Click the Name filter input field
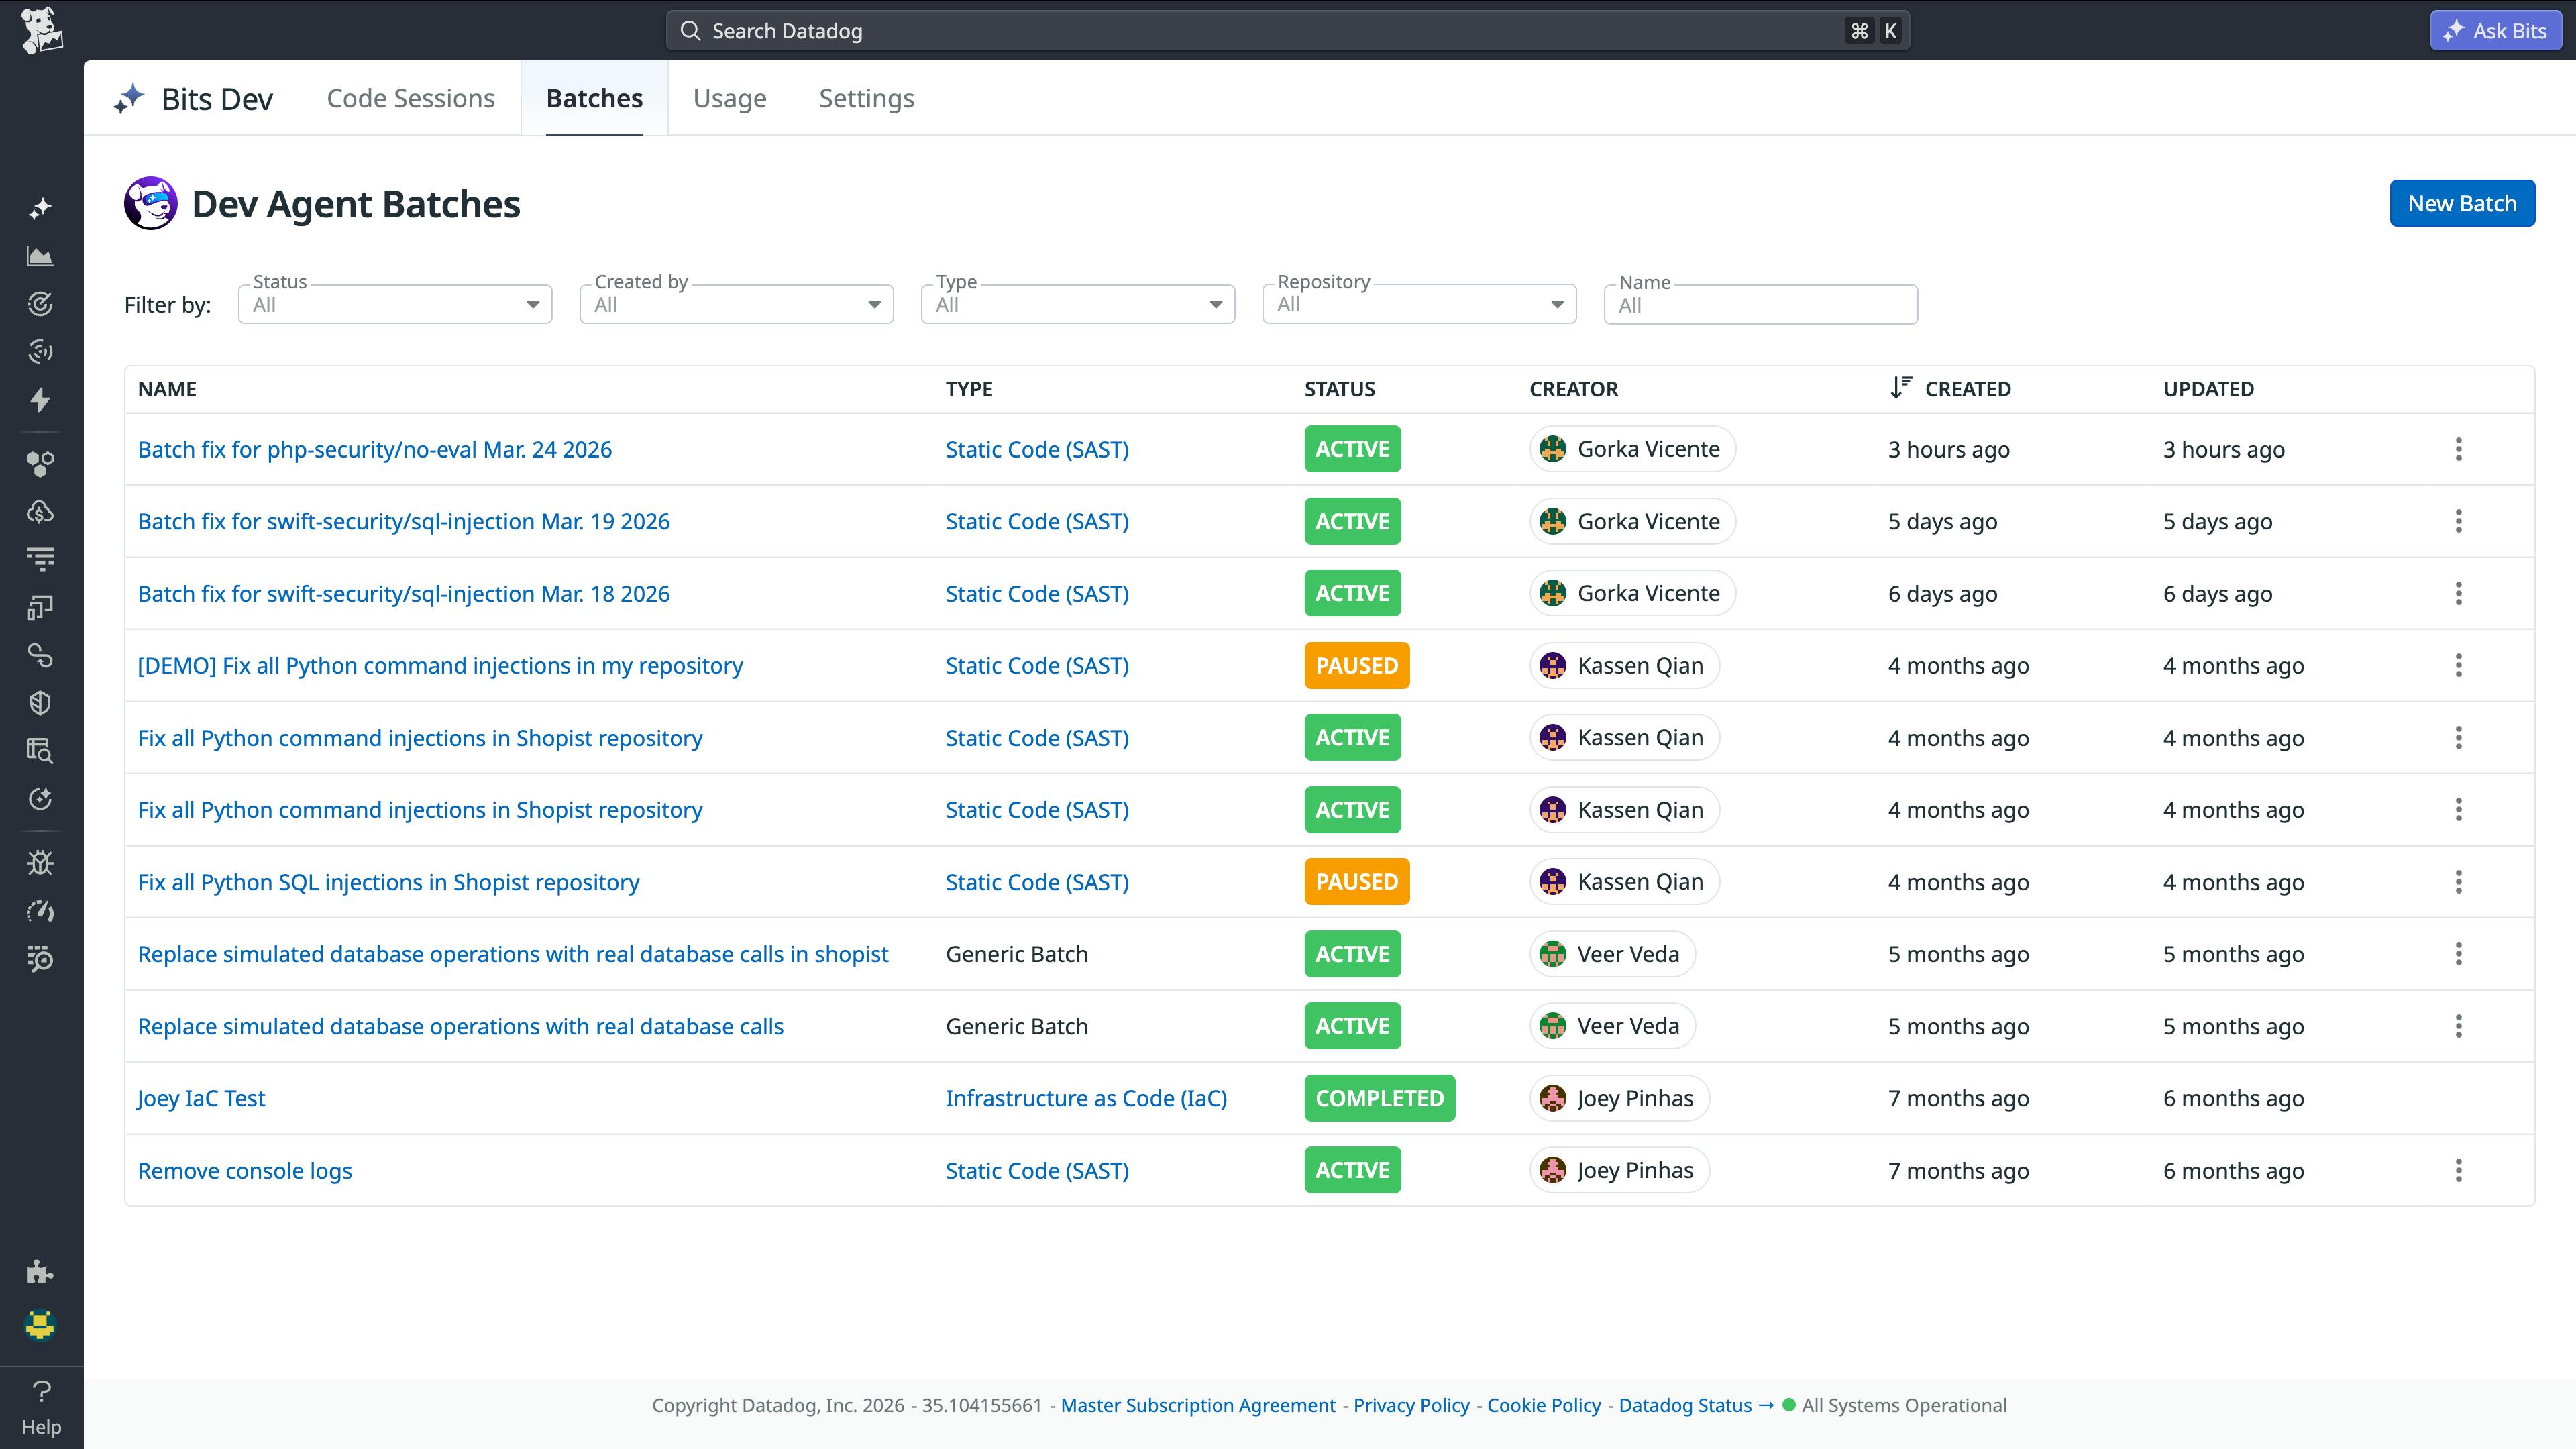The width and height of the screenshot is (2576, 1449). tap(1760, 305)
